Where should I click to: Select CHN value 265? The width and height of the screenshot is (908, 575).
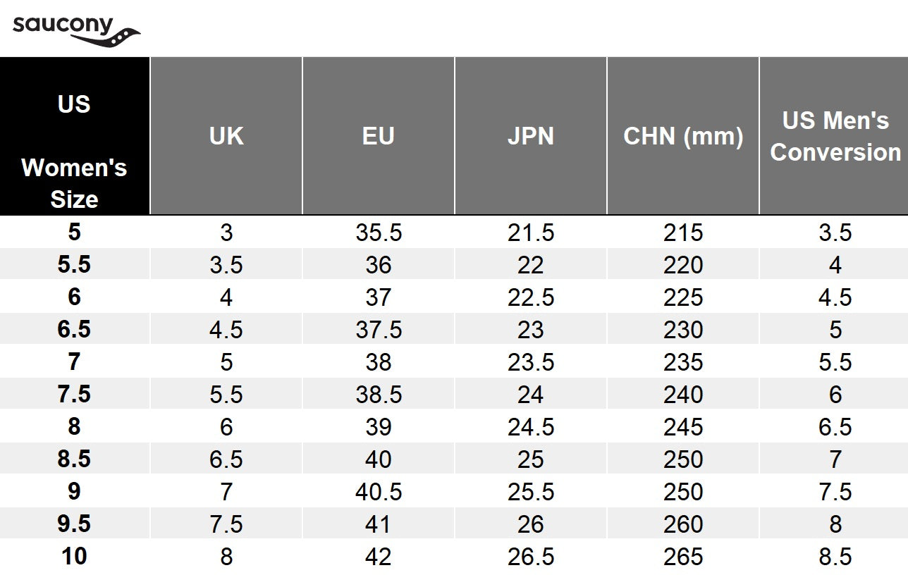(x=683, y=557)
